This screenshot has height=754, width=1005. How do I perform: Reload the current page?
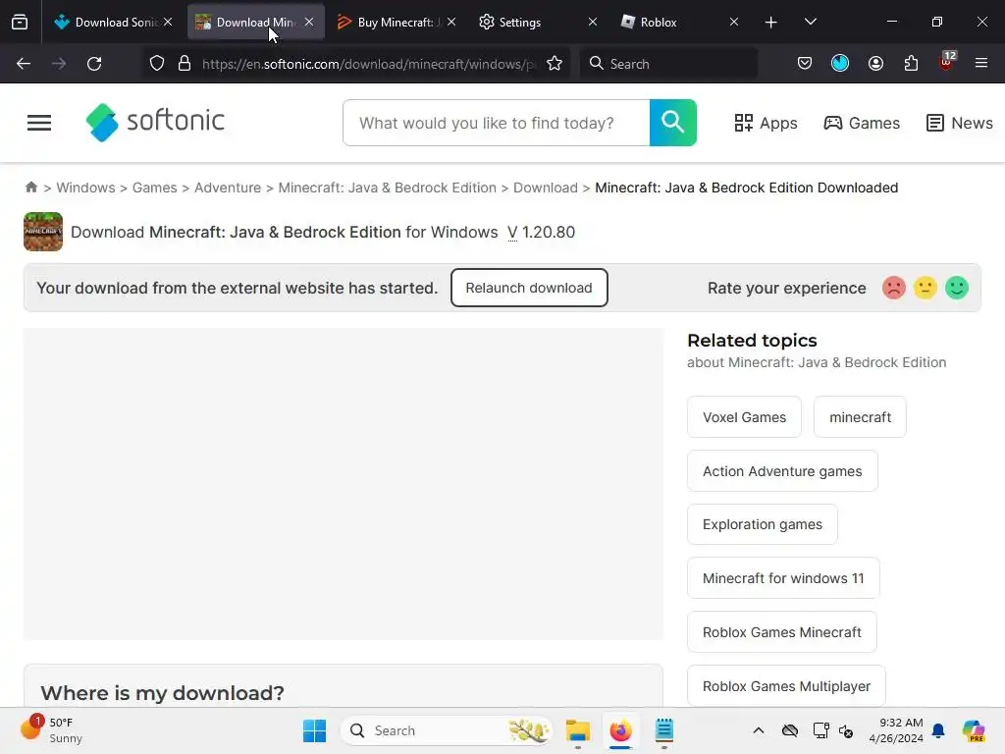click(94, 64)
